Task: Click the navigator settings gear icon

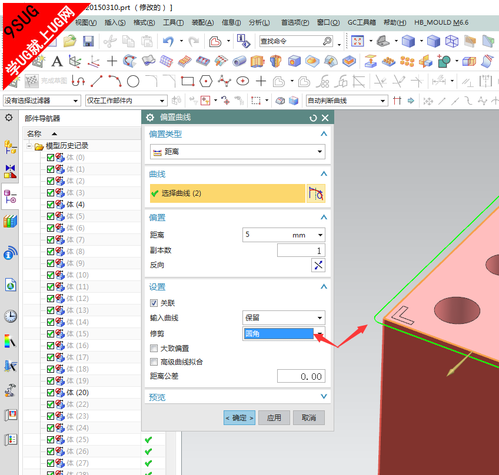Action: click(x=9, y=118)
